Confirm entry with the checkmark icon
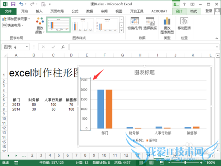This screenshot has height=166, width=221. tap(53, 47)
